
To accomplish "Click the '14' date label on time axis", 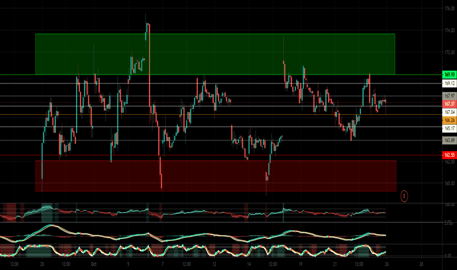I will click(x=249, y=264).
